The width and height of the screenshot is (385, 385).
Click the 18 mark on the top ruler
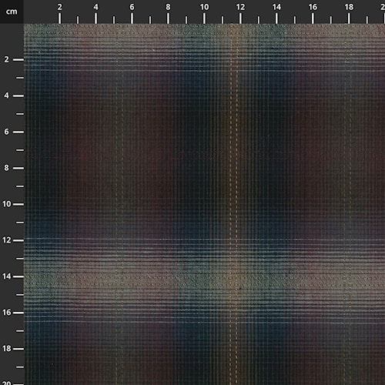click(x=349, y=7)
